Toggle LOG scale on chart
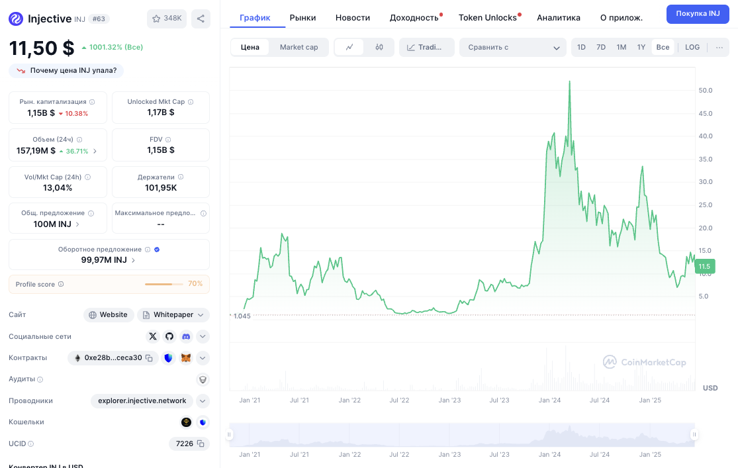This screenshot has height=468, width=738. (692, 47)
